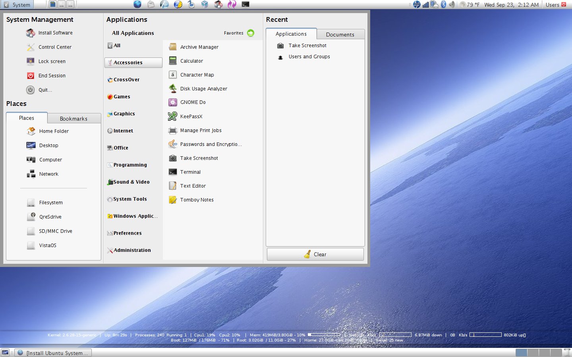Viewport: 572px width, 357px height.
Task: Select the Accessories category
Action: (x=133, y=63)
